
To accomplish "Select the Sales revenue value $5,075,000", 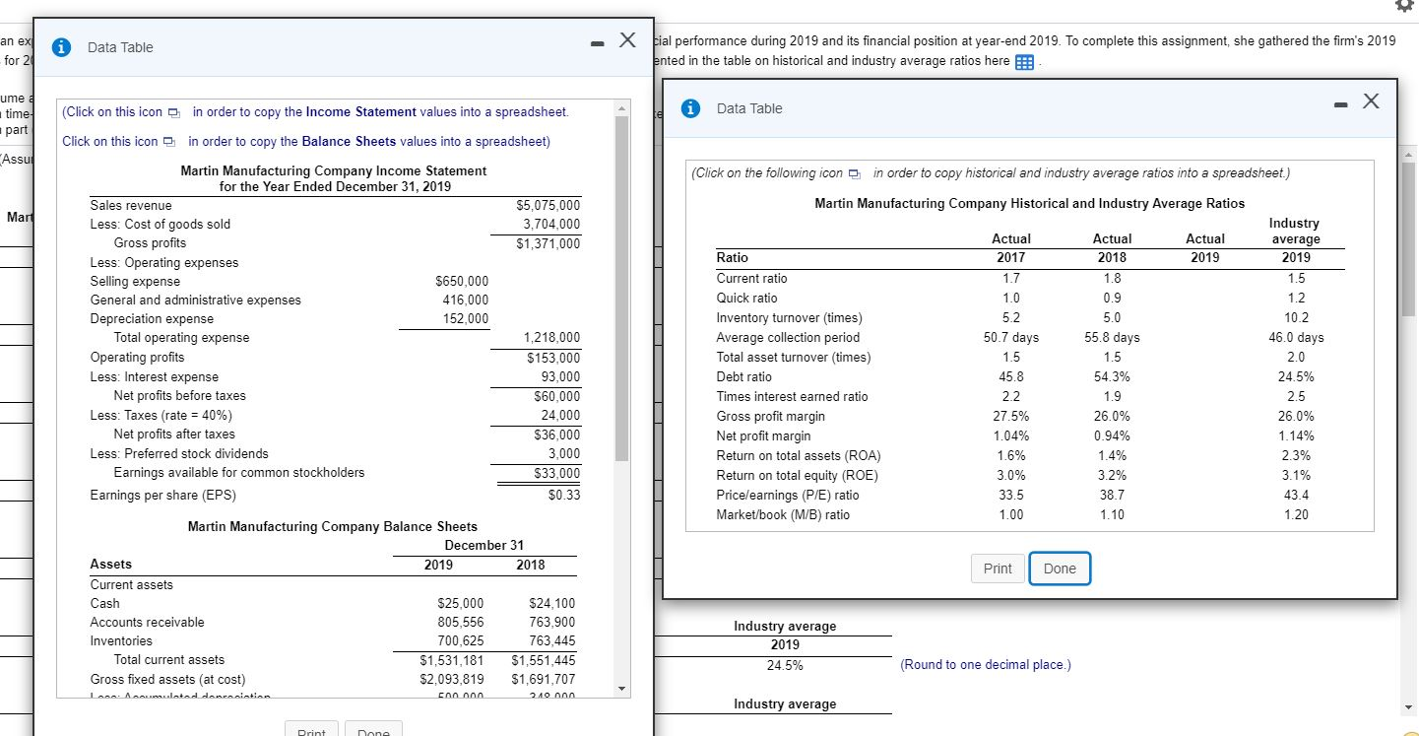I will tap(548, 205).
